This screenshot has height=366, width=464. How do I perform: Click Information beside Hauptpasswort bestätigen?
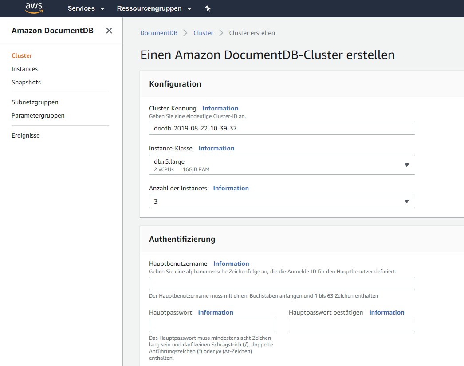pyautogui.click(x=386, y=312)
